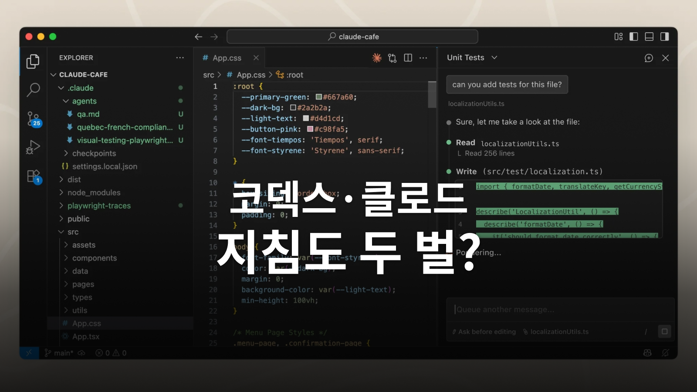
Task: Open the Run and Debug view
Action: click(33, 147)
